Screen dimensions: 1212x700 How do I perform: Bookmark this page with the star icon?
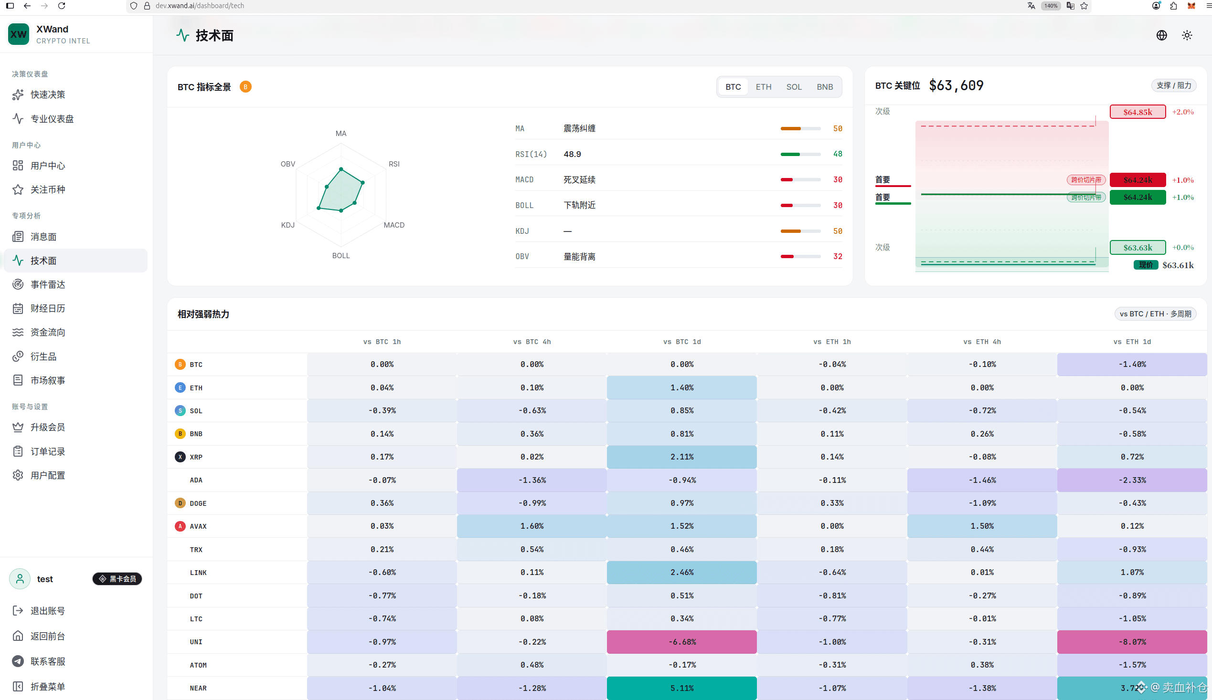1084,6
